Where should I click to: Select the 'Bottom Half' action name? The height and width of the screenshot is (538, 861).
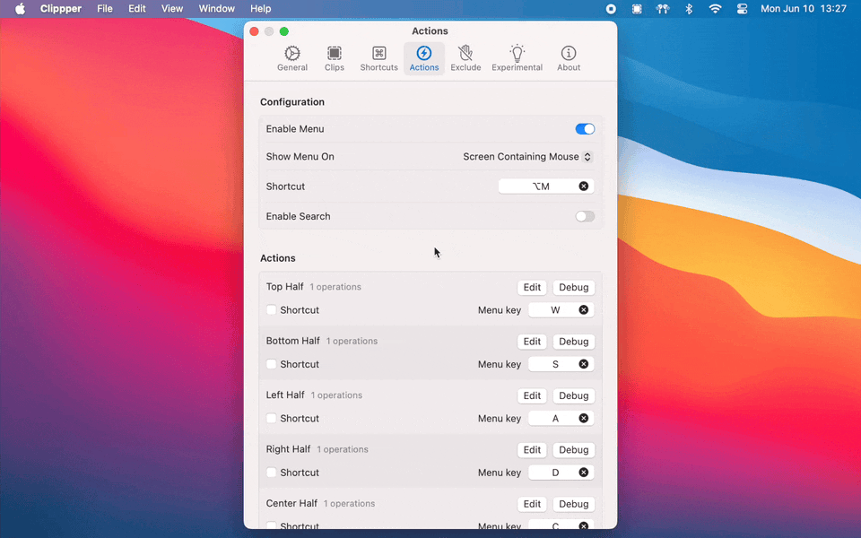[292, 341]
